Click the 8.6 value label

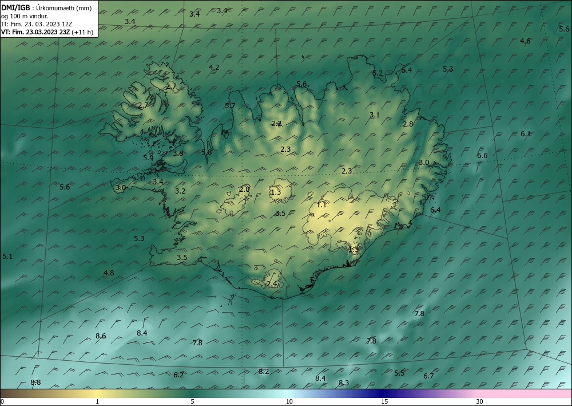[x=101, y=336]
